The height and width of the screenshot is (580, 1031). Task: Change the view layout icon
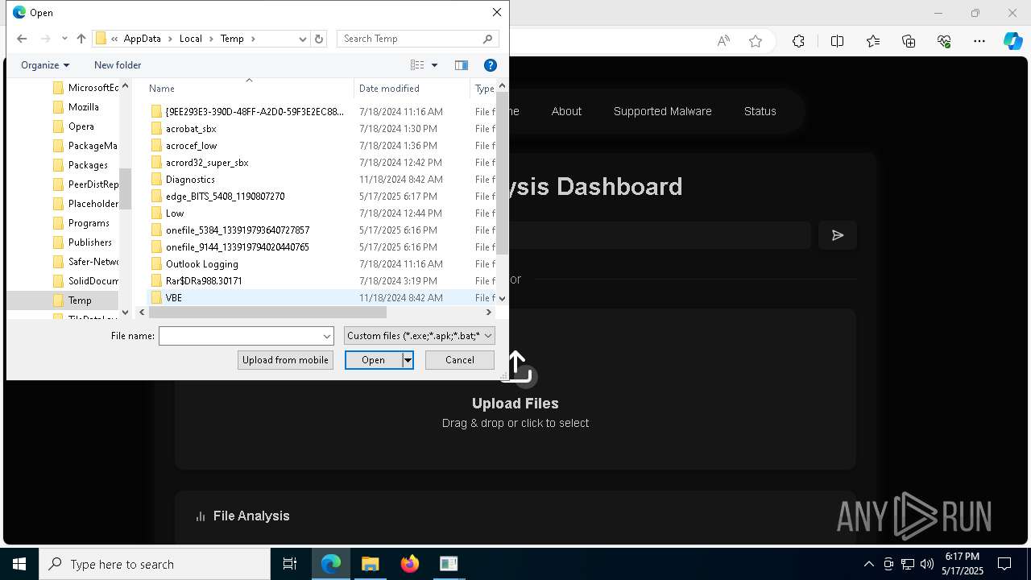(x=417, y=65)
